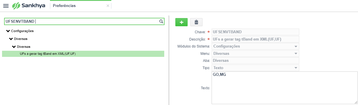358x105 pixels.
Task: Collapse the innermost Diversas node above UFs item
Action: (14, 46)
